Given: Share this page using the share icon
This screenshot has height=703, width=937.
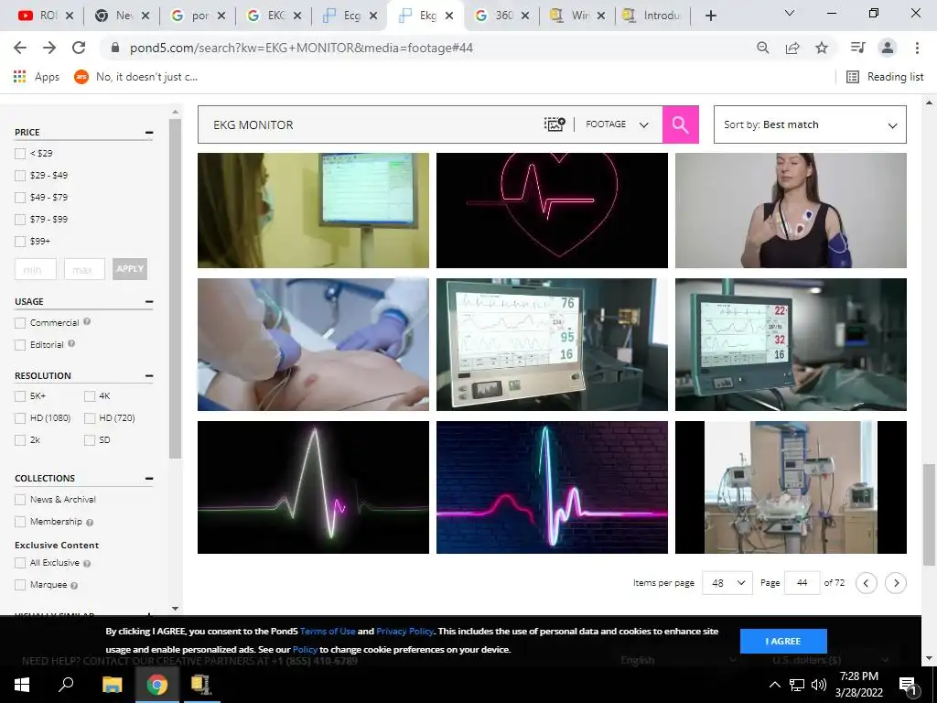Looking at the screenshot, I should click(792, 48).
